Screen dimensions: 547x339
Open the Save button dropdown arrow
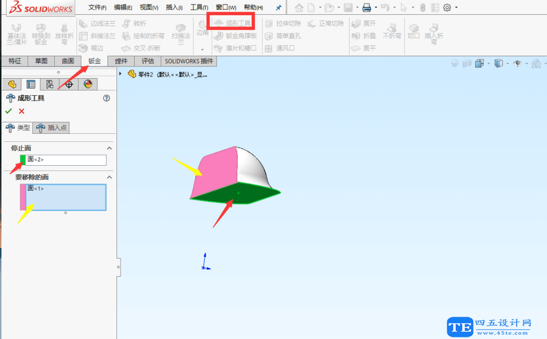click(357, 7)
